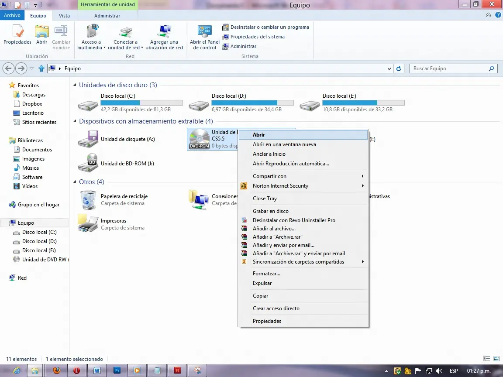The image size is (503, 377).
Task: Open Conectar a unidad de red
Action: point(125,37)
